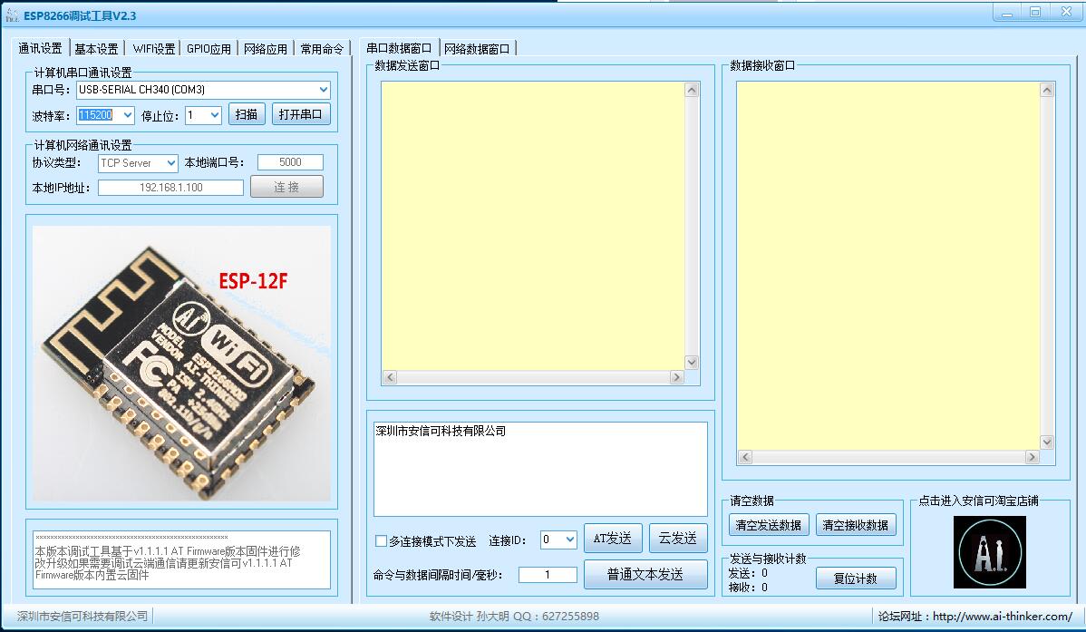Click the firmware version notes text box
Viewport: 1086px width, 632px height.
click(x=181, y=560)
